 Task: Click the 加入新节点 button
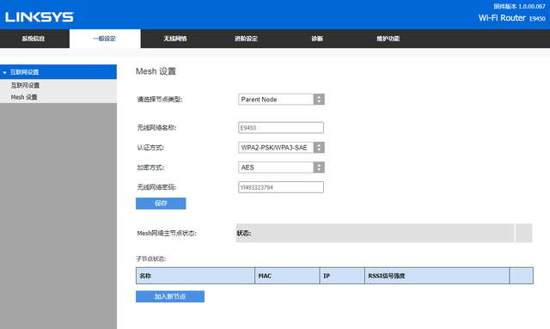(170, 296)
